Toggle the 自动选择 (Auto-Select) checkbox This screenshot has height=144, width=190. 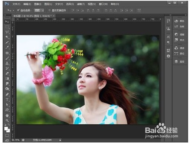[18, 10]
